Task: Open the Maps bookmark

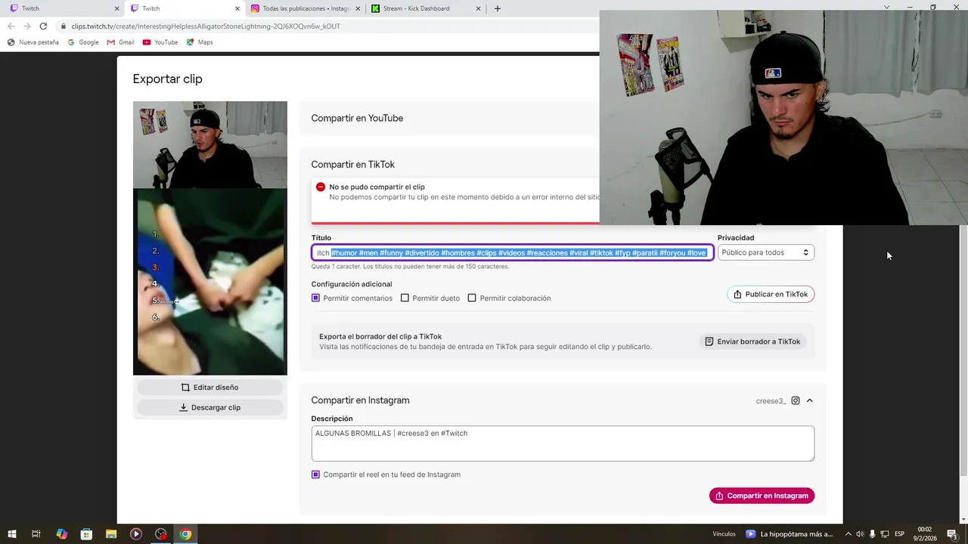Action: coord(200,42)
